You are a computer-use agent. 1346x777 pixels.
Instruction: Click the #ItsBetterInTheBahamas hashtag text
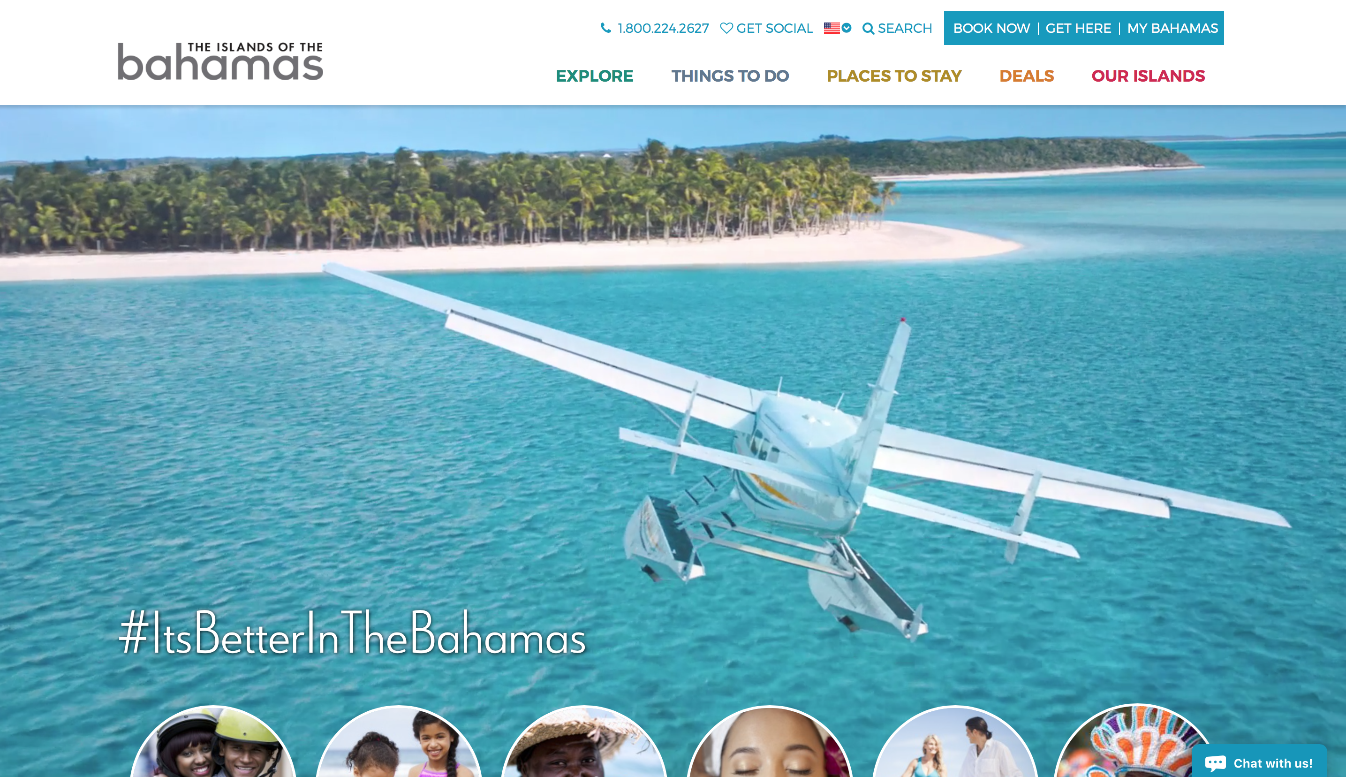click(352, 633)
